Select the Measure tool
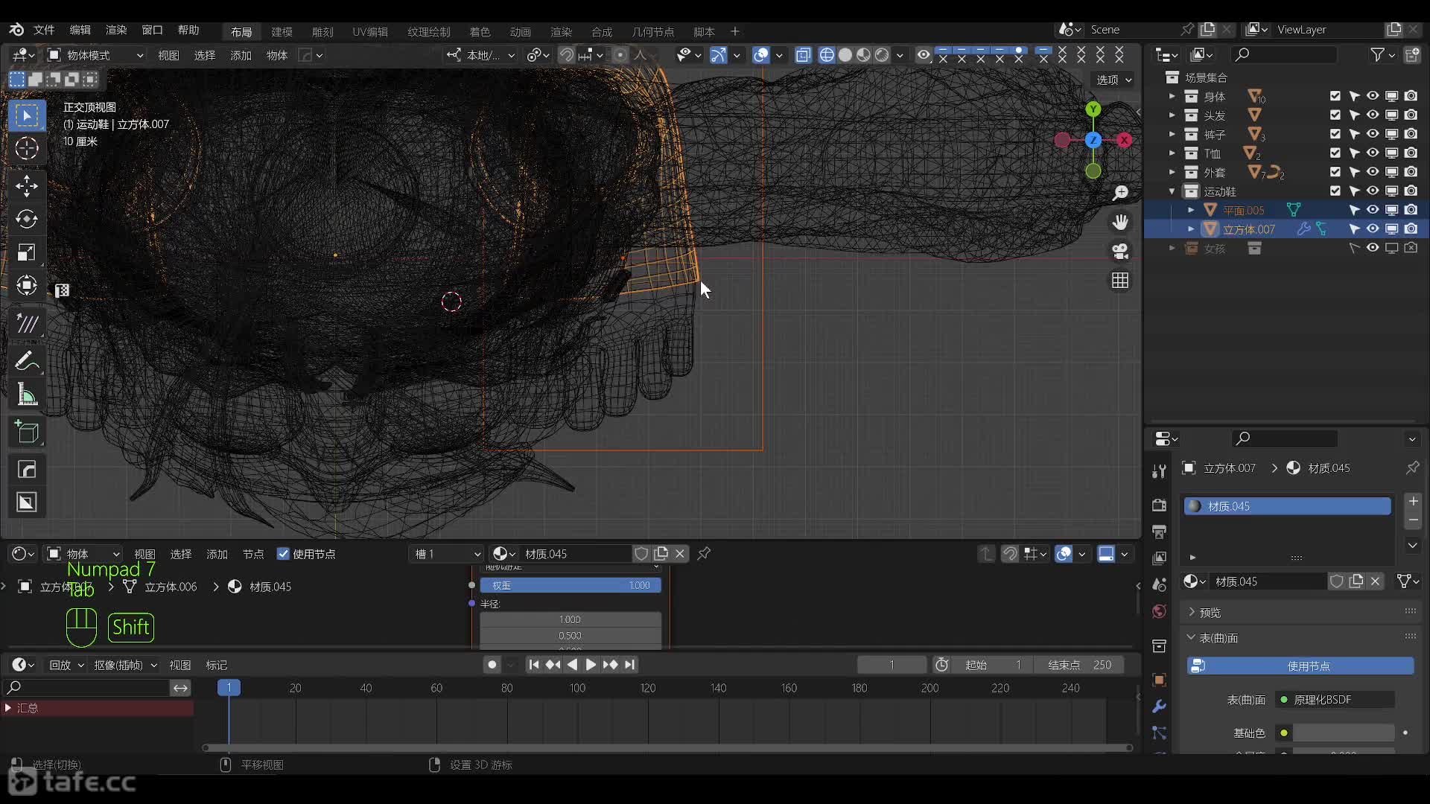The height and width of the screenshot is (804, 1430). pyautogui.click(x=27, y=395)
